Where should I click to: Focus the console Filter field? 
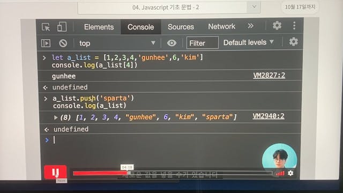pyautogui.click(x=203, y=43)
